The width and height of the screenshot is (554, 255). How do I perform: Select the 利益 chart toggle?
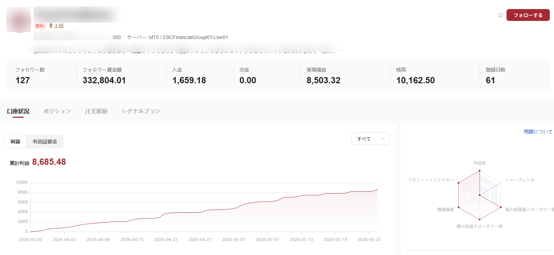click(15, 141)
